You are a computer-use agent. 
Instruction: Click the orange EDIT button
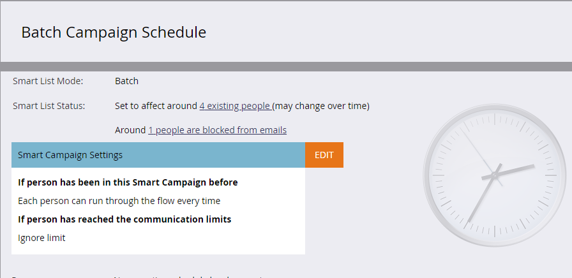pos(324,155)
